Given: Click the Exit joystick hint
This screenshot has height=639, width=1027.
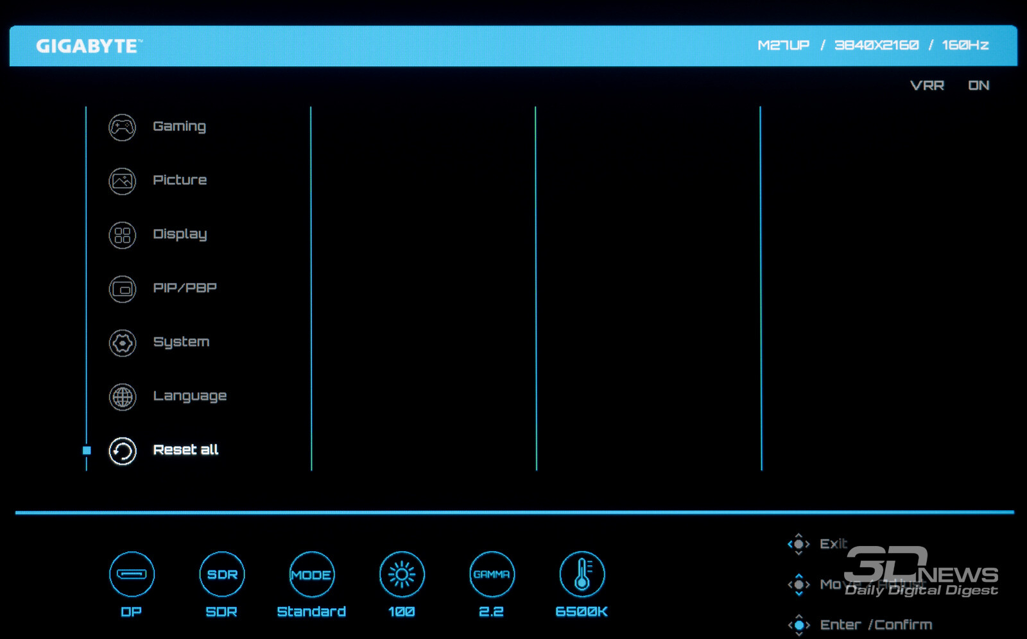Looking at the screenshot, I should [833, 543].
